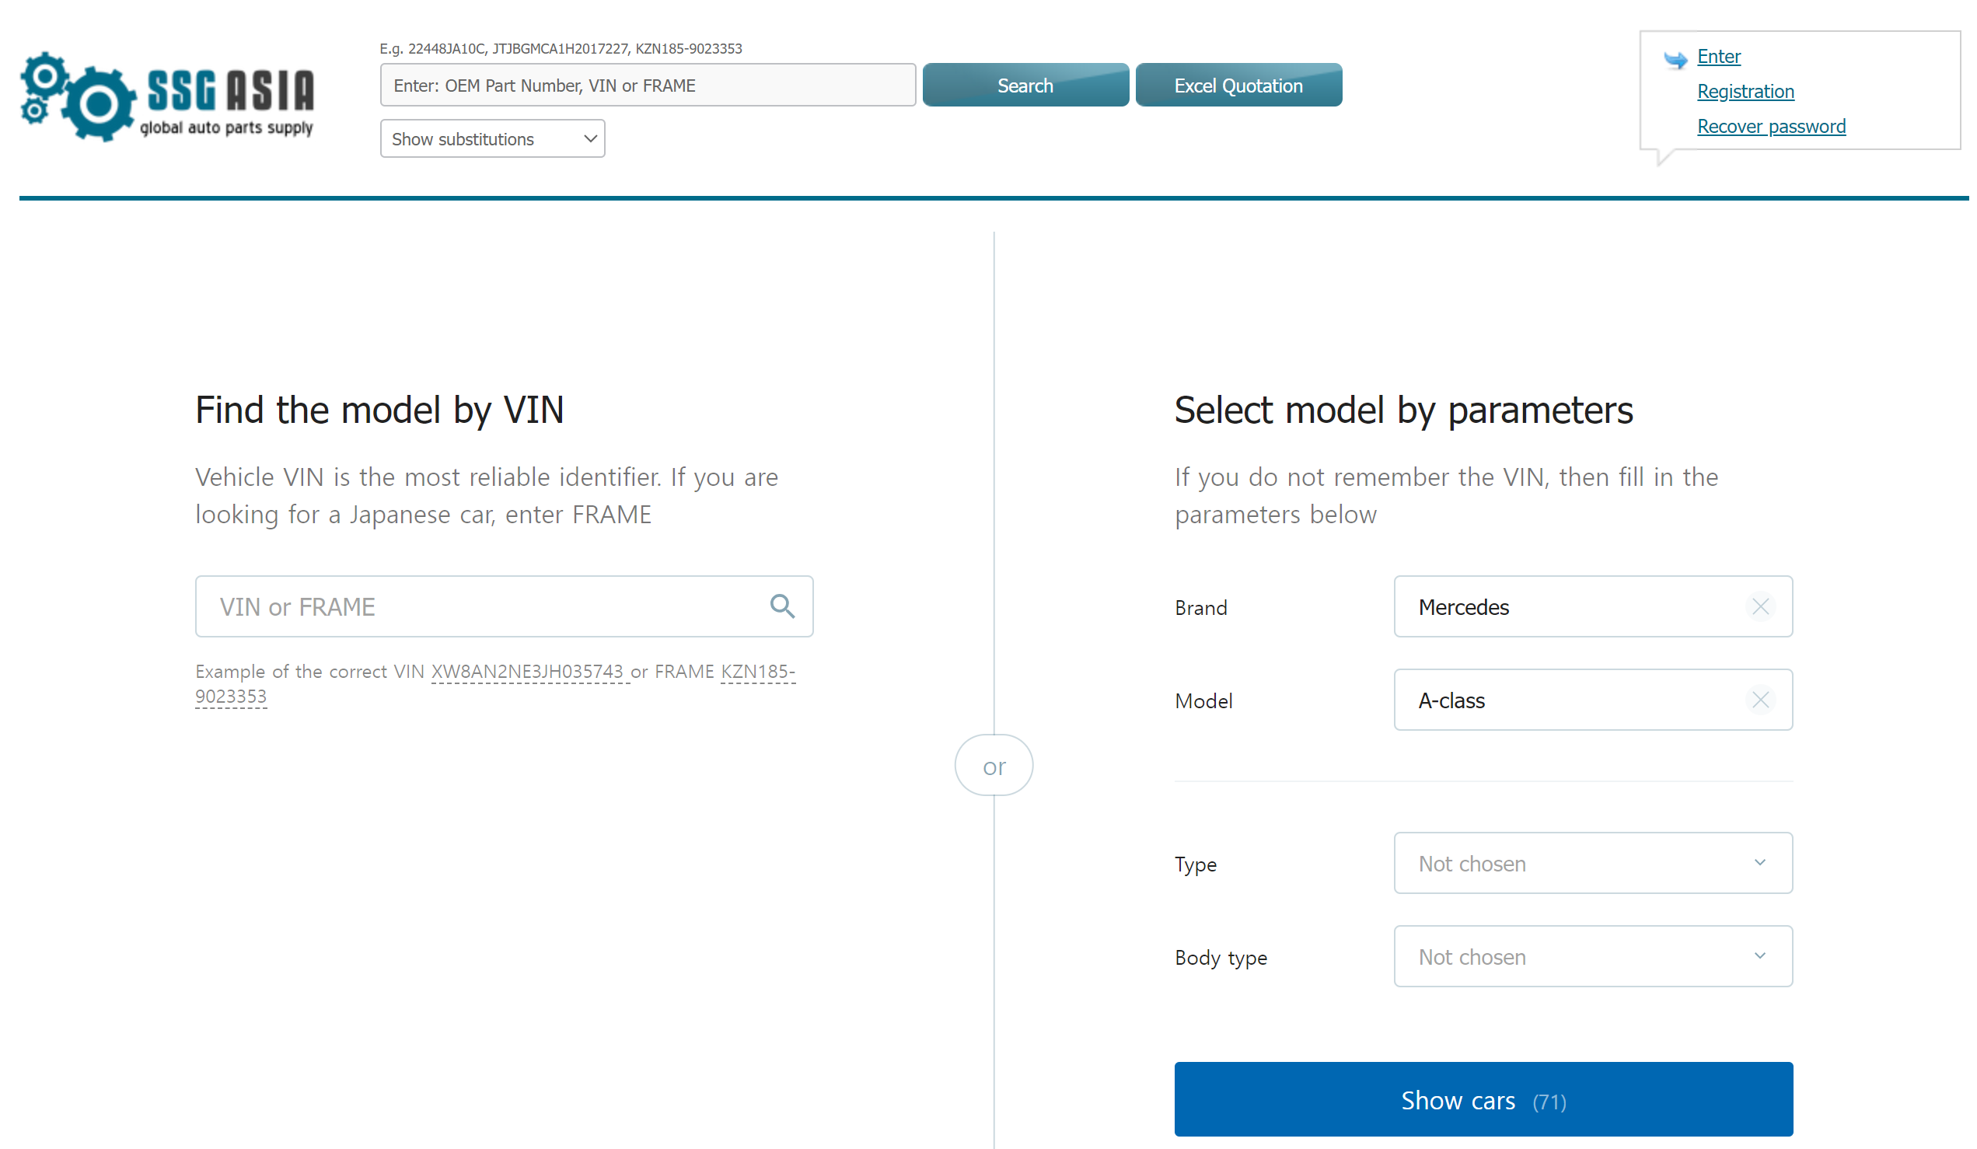Clear the A-class model selection
Screen dimensions: 1977x1149
coord(1759,700)
